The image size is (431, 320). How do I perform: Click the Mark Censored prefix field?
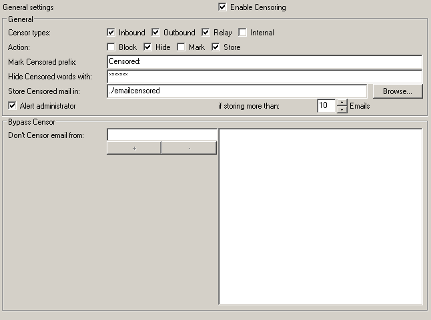pyautogui.click(x=264, y=62)
